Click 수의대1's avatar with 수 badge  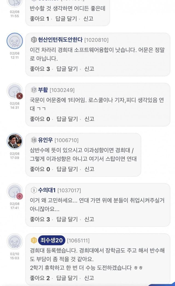click(14, 192)
